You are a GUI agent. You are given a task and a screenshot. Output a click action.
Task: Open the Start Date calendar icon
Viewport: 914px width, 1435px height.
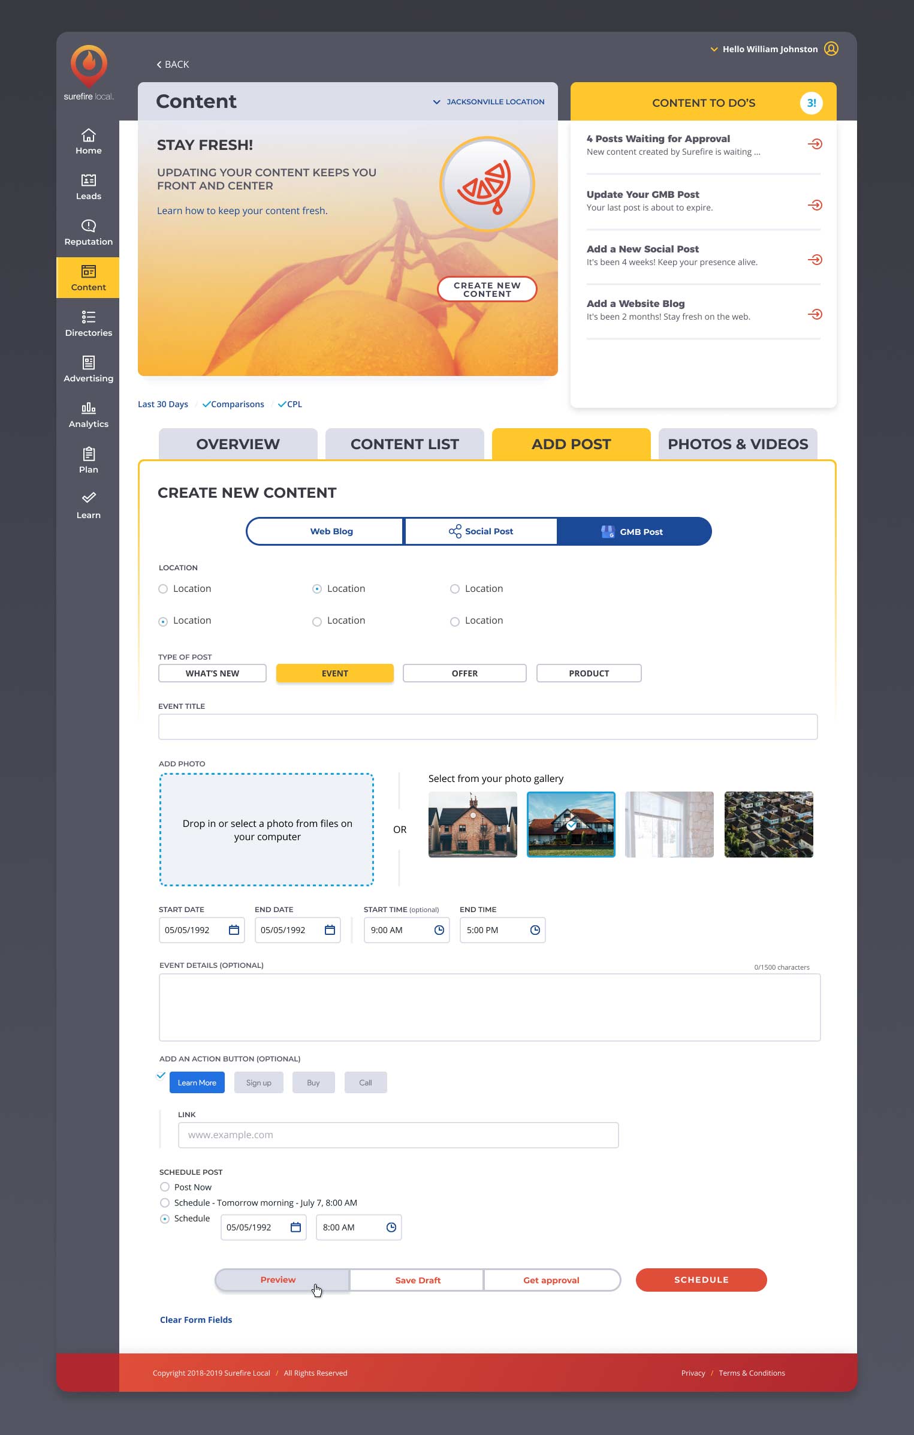pyautogui.click(x=234, y=929)
